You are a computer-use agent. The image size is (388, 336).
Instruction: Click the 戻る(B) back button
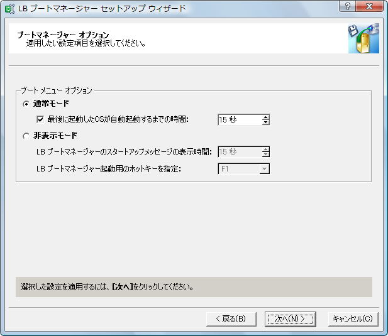click(x=231, y=319)
